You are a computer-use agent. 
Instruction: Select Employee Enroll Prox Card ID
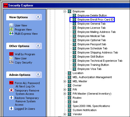[95, 20]
